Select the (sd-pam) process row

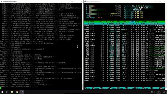click(124, 70)
